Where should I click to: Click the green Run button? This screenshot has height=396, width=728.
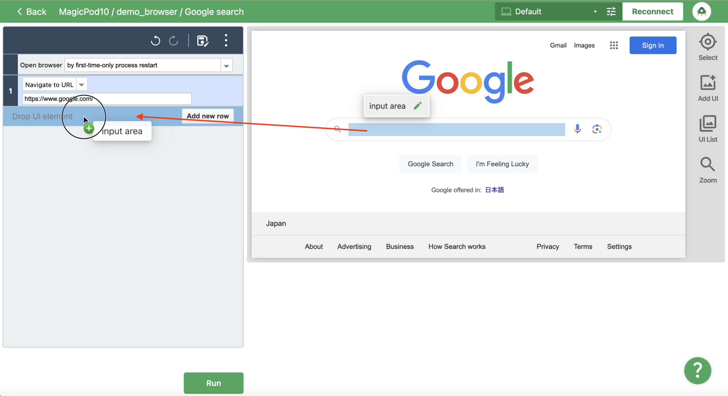click(214, 383)
